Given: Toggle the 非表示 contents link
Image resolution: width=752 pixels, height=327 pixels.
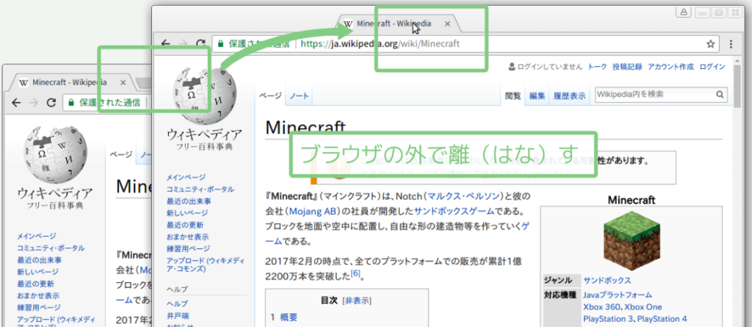Looking at the screenshot, I should tap(358, 301).
